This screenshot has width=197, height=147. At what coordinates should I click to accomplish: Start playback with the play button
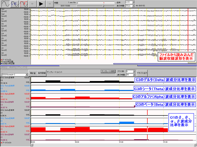pos(41,4)
